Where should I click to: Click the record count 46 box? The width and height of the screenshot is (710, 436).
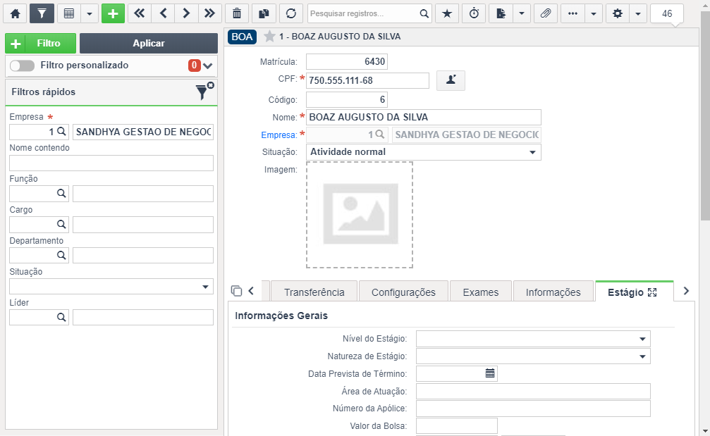click(x=667, y=13)
